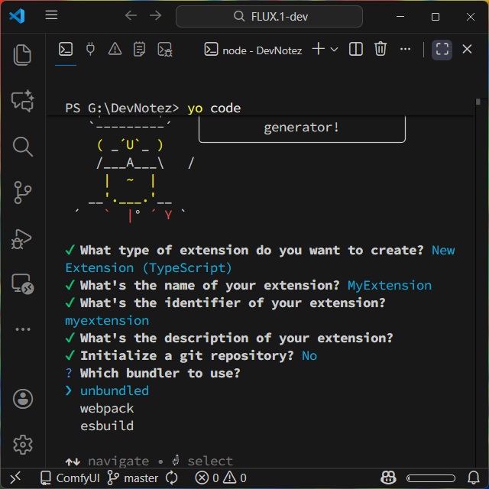Switch to the Ports panel tab
This screenshot has width=489, height=489.
(90, 50)
